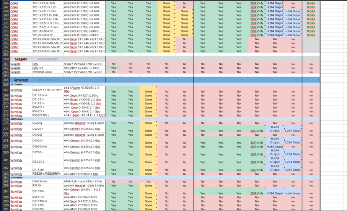Click the Some cell in DS220j row
Screen dimensions: 347x211
(148, 123)
